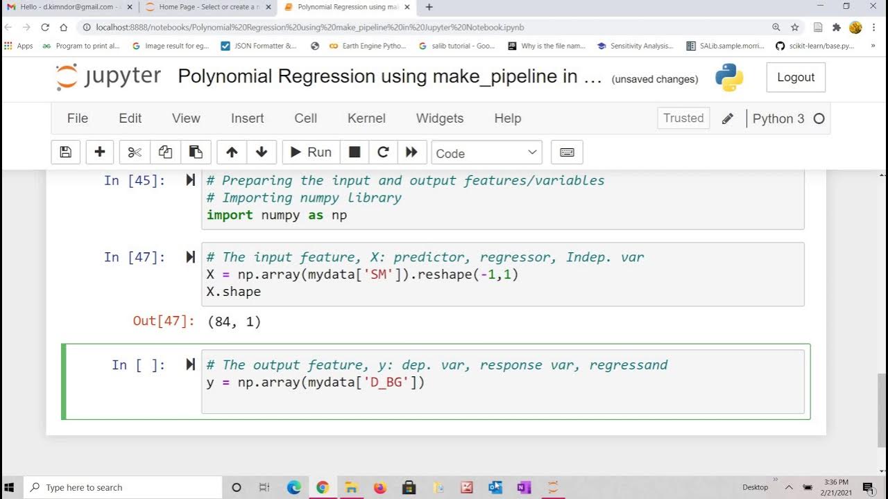Click inside the y = np.array code cell
Viewport: 888px width, 499px height.
[x=502, y=382]
